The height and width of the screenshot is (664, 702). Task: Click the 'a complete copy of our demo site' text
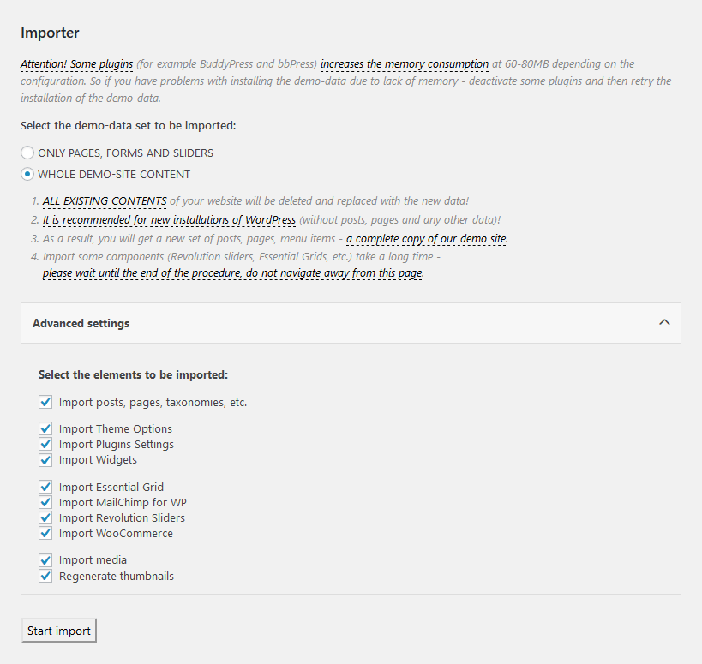(x=426, y=239)
